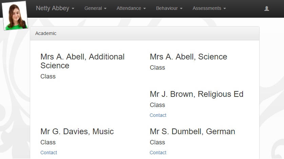The width and height of the screenshot is (284, 159).
Task: Open the Attendance dropdown menu
Action: pos(131,8)
